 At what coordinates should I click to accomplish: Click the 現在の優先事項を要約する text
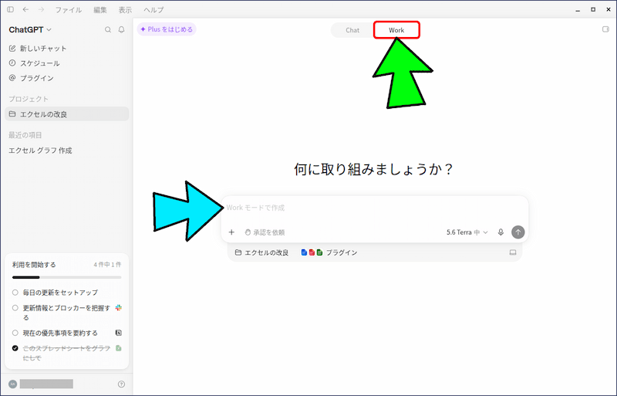click(60, 333)
